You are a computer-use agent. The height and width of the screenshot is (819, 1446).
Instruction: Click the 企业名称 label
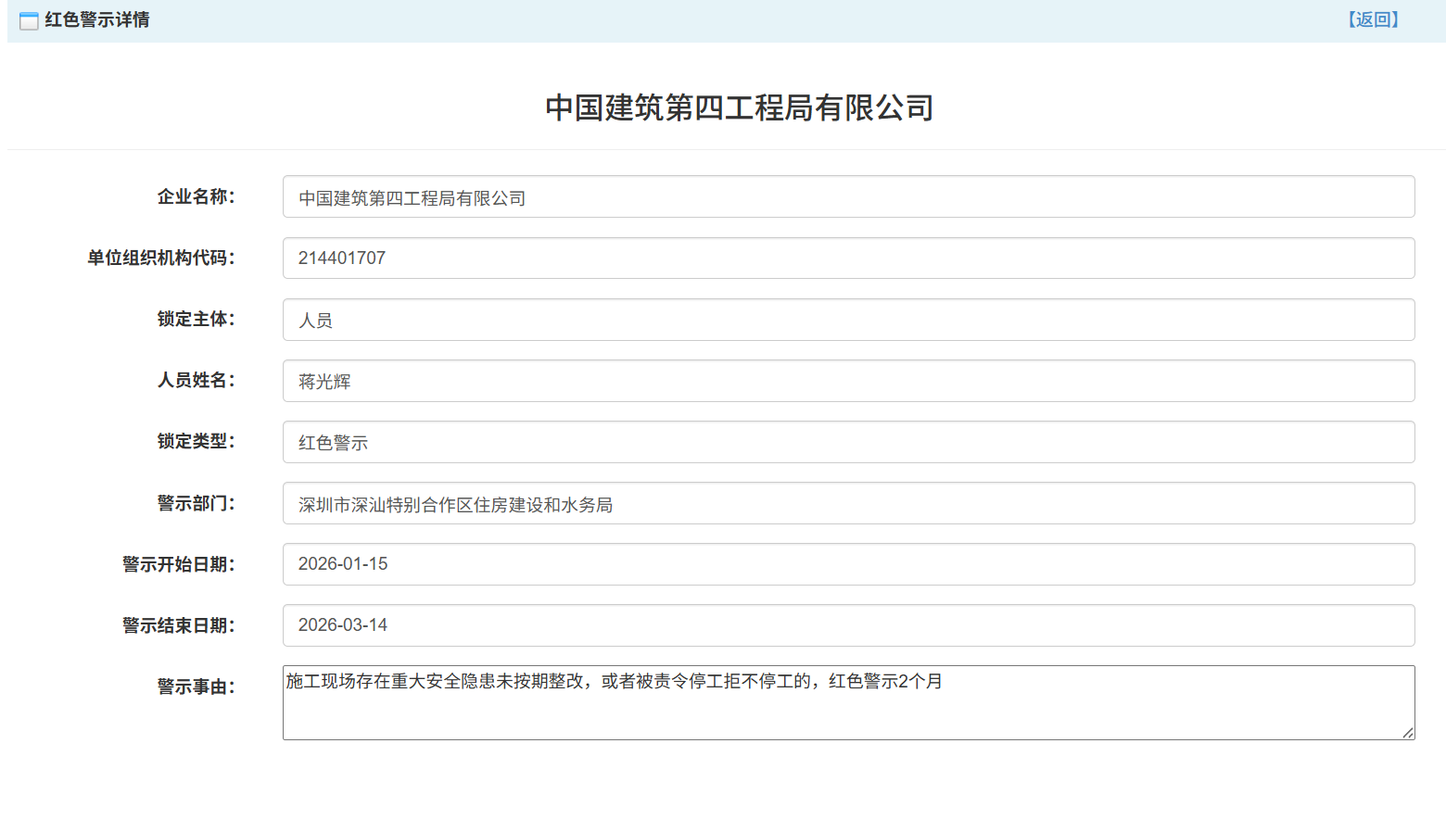(x=196, y=196)
